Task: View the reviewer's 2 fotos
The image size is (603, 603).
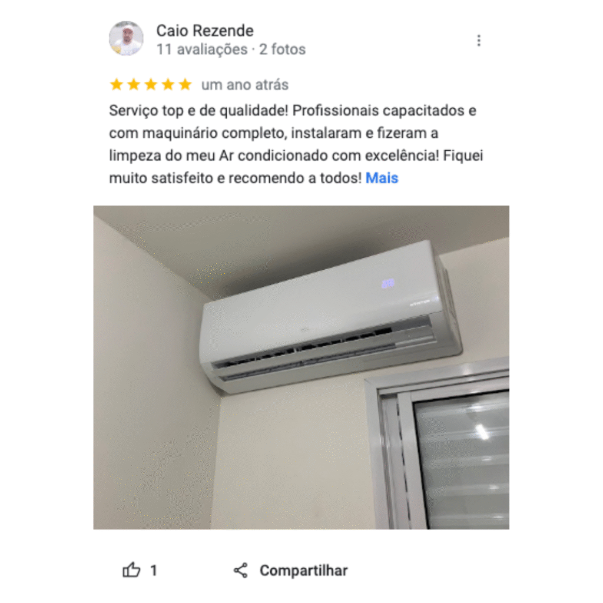Action: tap(282, 49)
